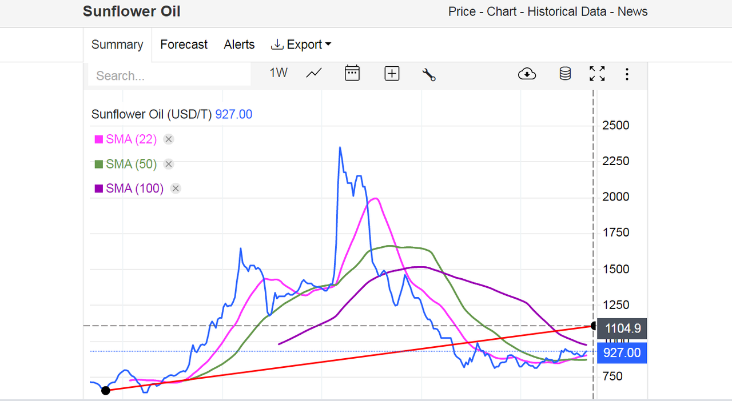Select the SMA (50) green color swatch
Viewport: 732px width, 401px height.
coord(98,164)
